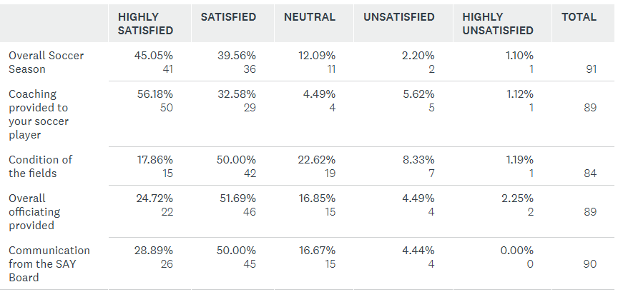Click the 45.05% Highly Satisfied cell

tap(153, 56)
